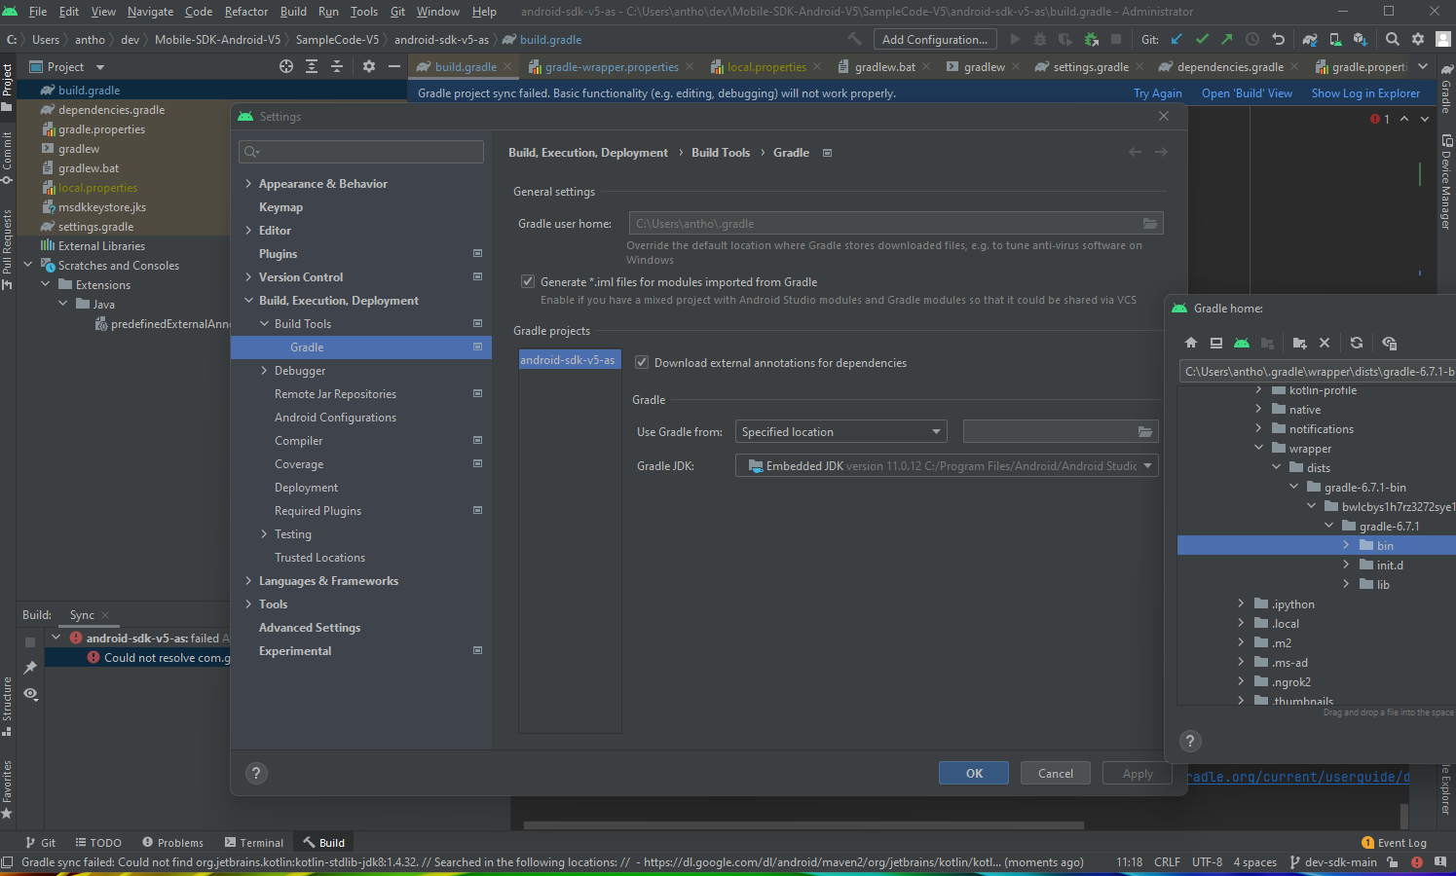Click help question mark in Settings dialog
This screenshot has height=876, width=1456.
point(256,773)
